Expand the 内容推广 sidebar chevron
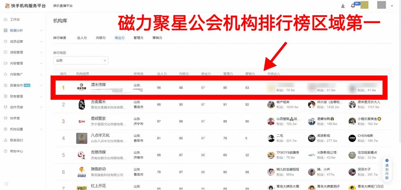The width and height of the screenshot is (401, 190). pyautogui.click(x=41, y=74)
